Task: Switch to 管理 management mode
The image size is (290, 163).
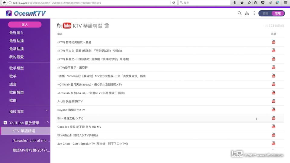Action: pos(278,13)
